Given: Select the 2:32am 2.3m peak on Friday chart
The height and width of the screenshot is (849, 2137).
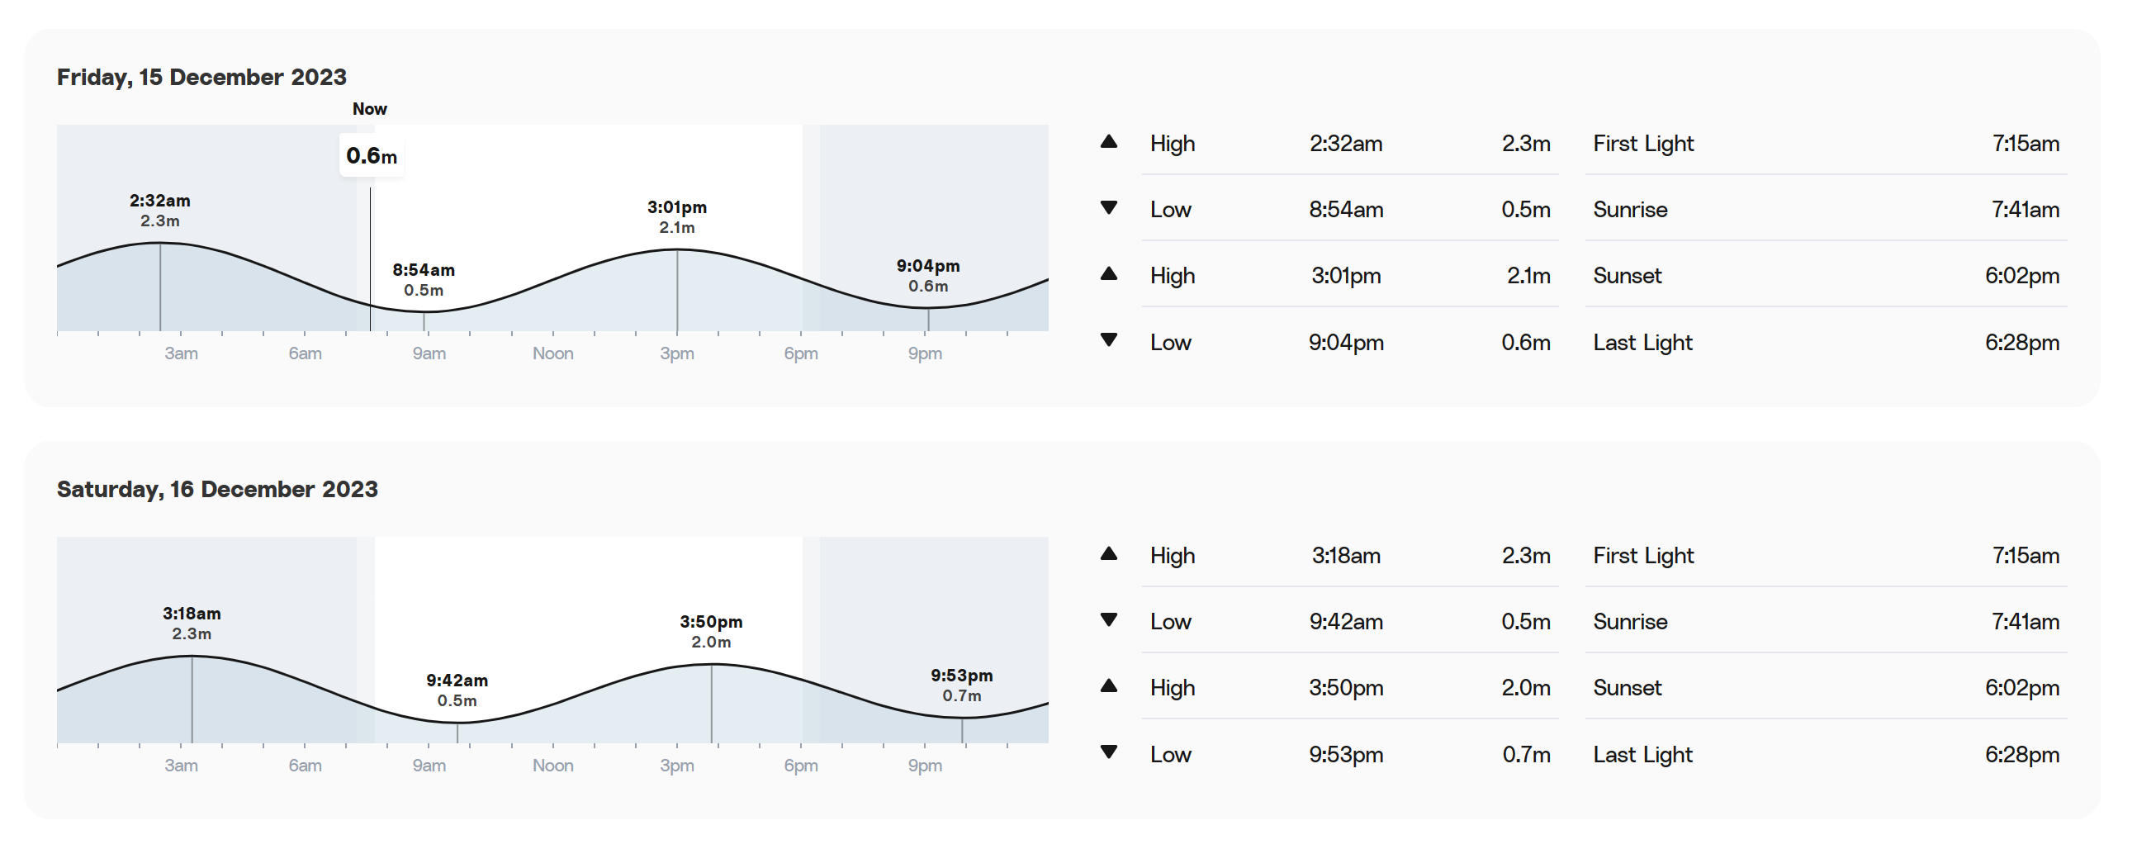Looking at the screenshot, I should (160, 210).
